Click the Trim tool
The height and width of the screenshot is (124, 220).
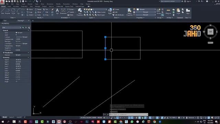pos(46,9)
